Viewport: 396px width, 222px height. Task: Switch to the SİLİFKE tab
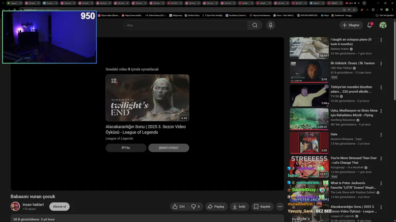point(334,3)
